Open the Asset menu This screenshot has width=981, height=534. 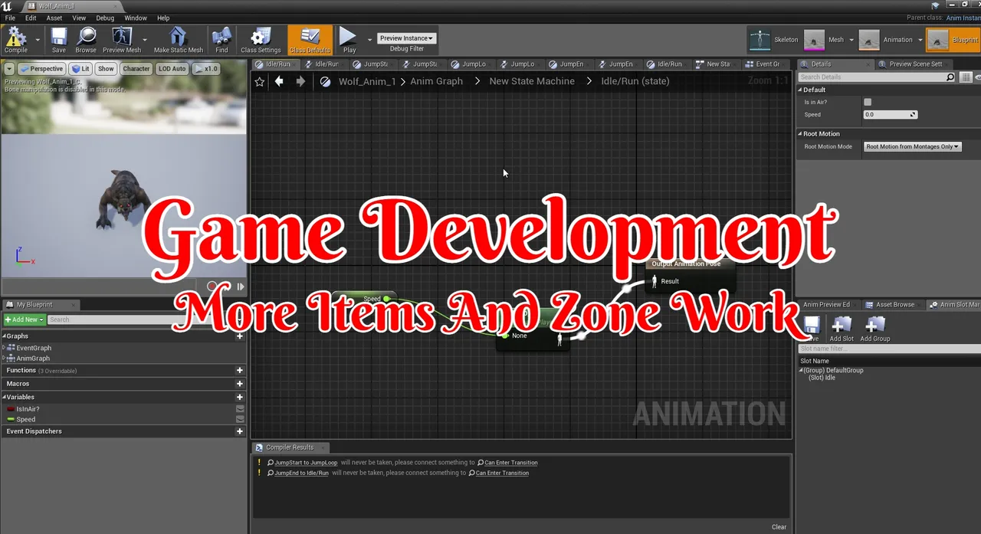[54, 18]
